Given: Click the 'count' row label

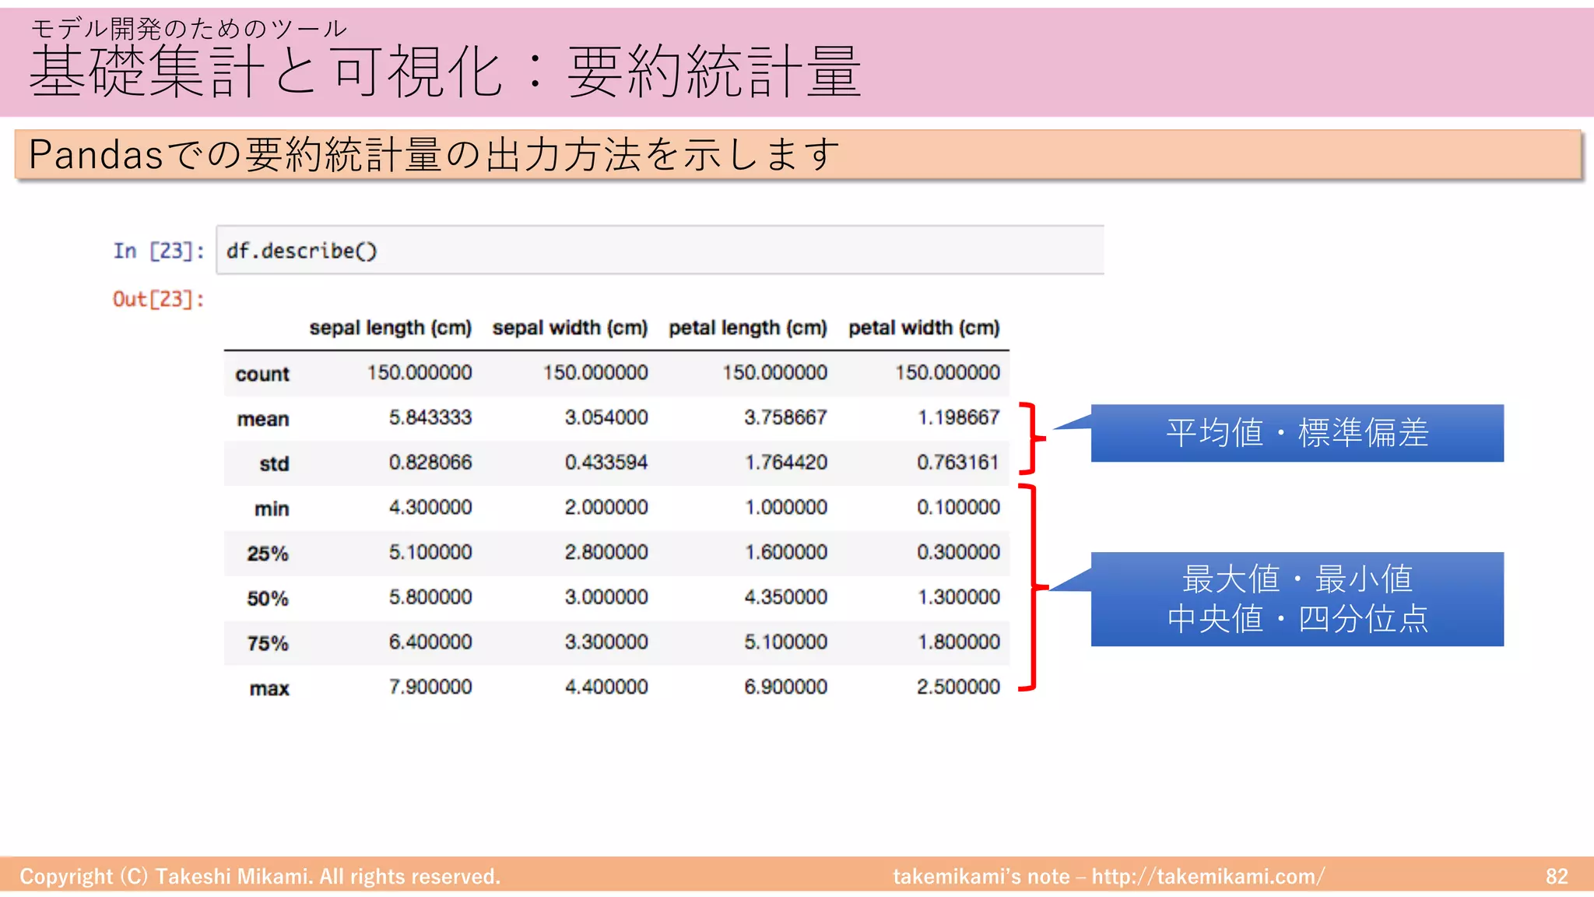Looking at the screenshot, I should [x=262, y=375].
